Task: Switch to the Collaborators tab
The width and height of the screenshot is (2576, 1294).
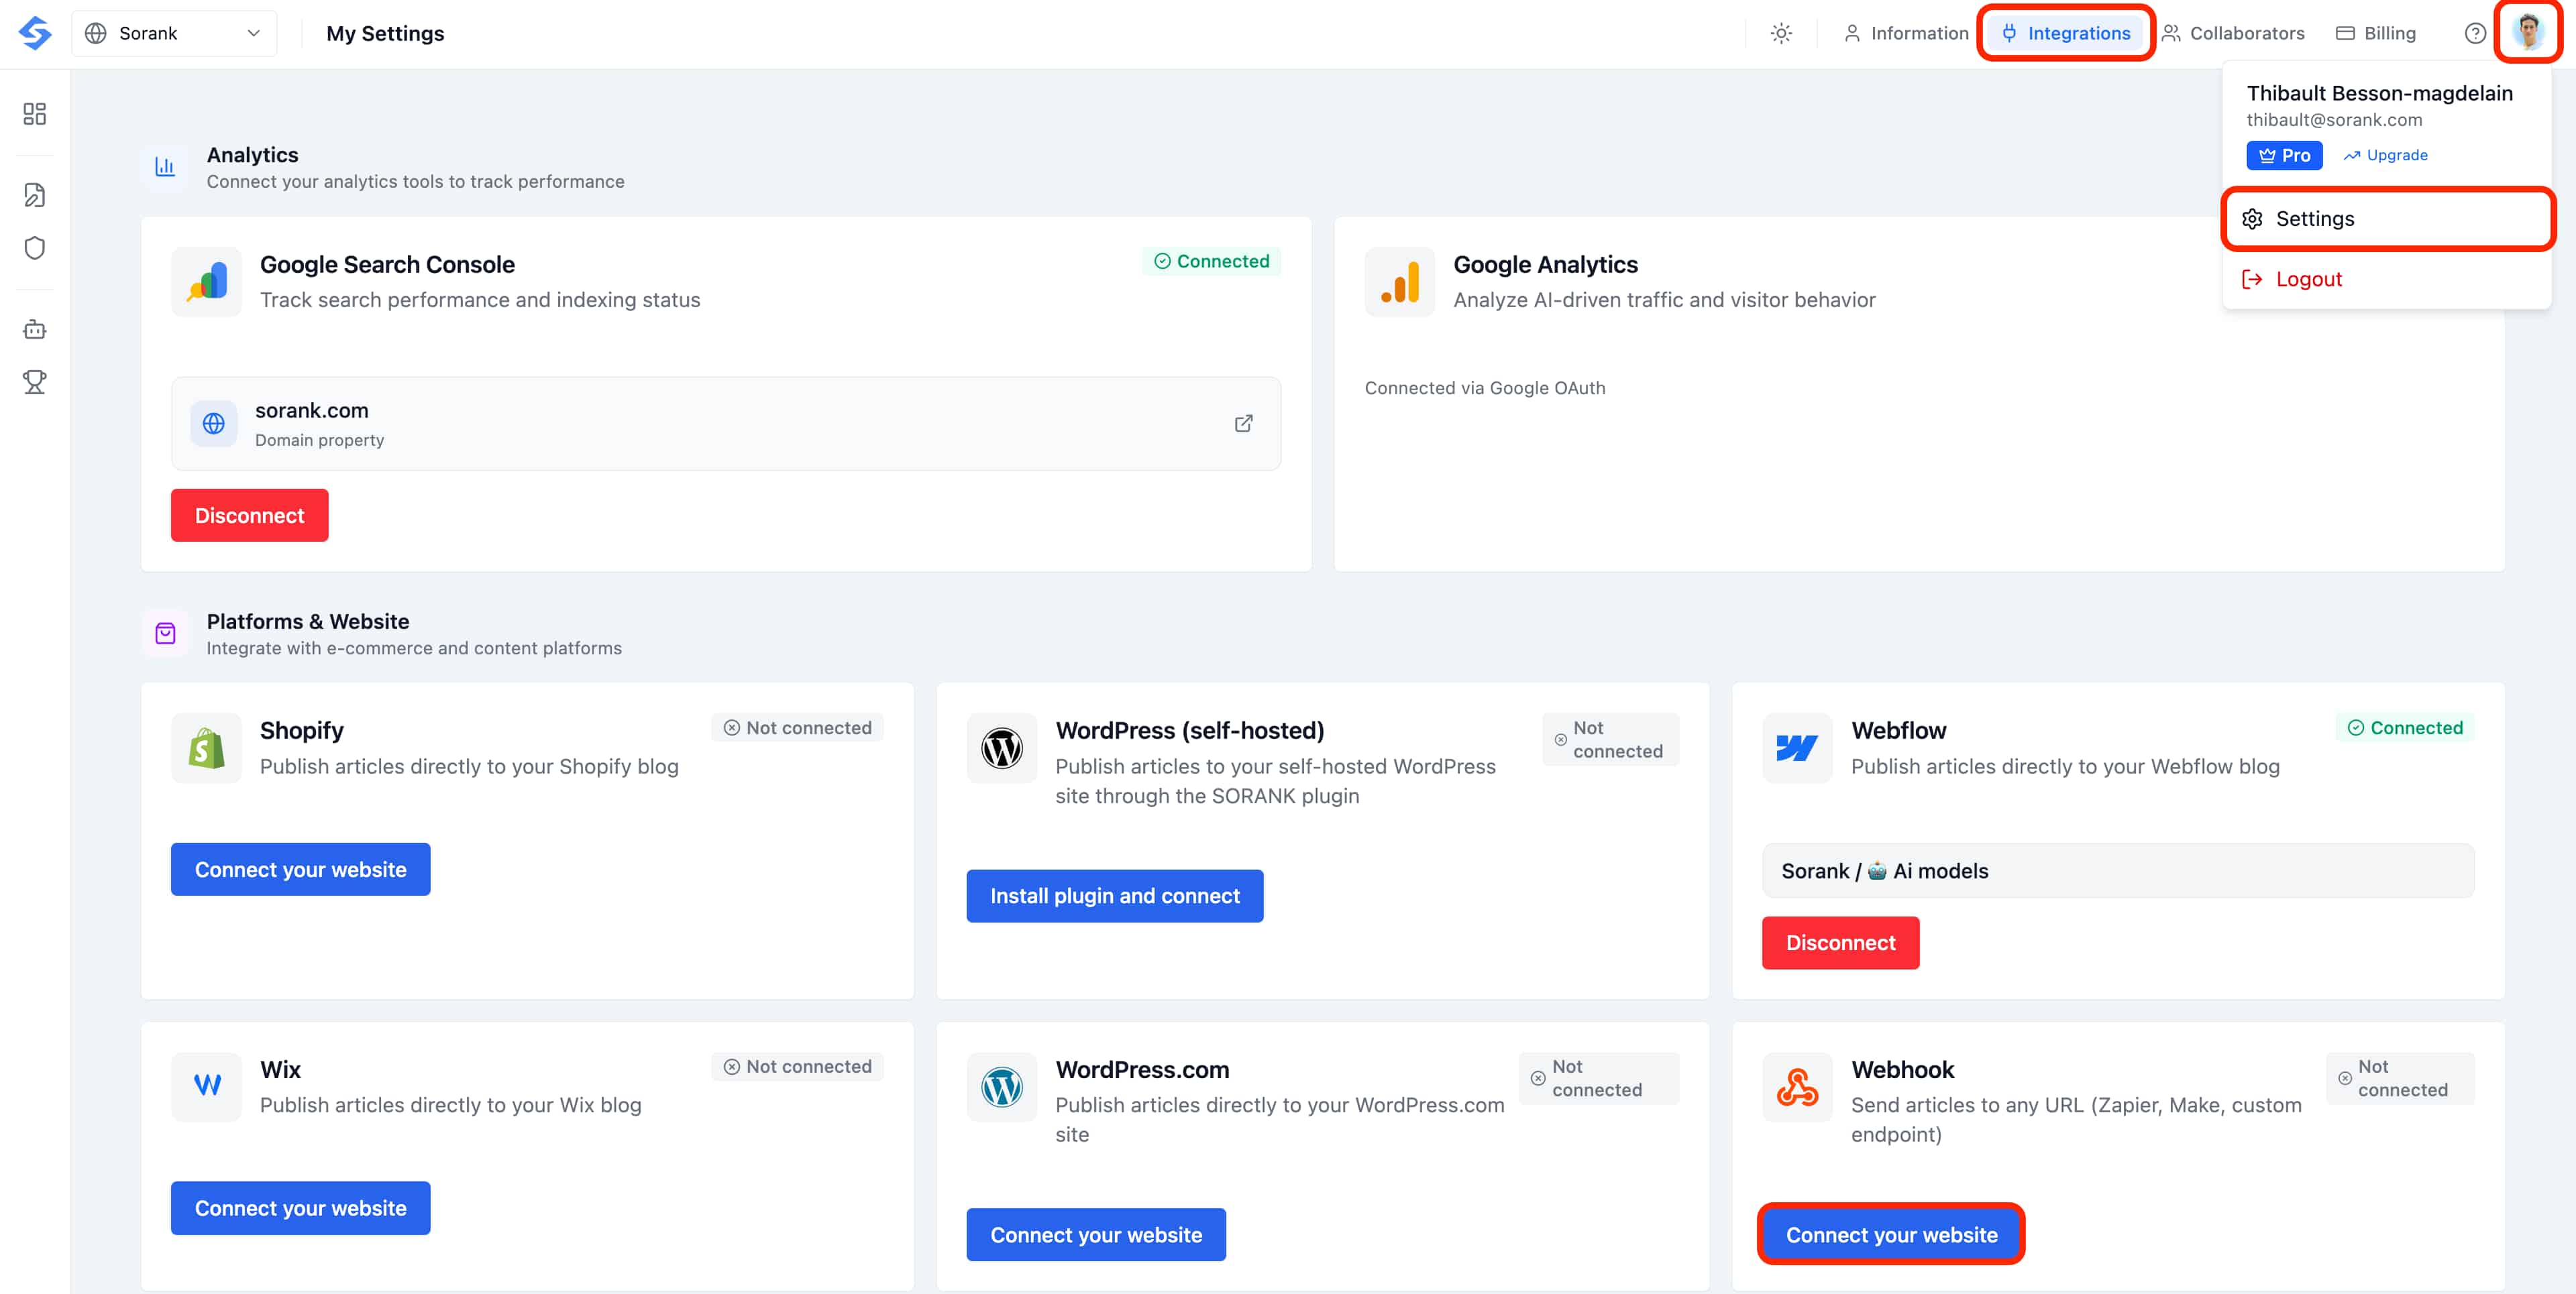Action: click(x=2233, y=33)
